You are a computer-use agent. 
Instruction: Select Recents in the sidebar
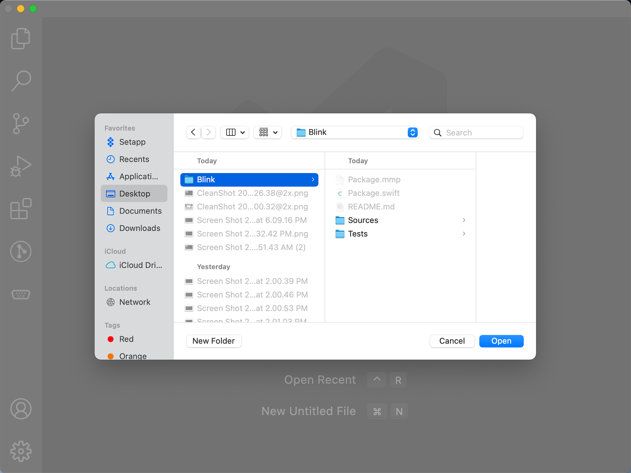click(134, 159)
